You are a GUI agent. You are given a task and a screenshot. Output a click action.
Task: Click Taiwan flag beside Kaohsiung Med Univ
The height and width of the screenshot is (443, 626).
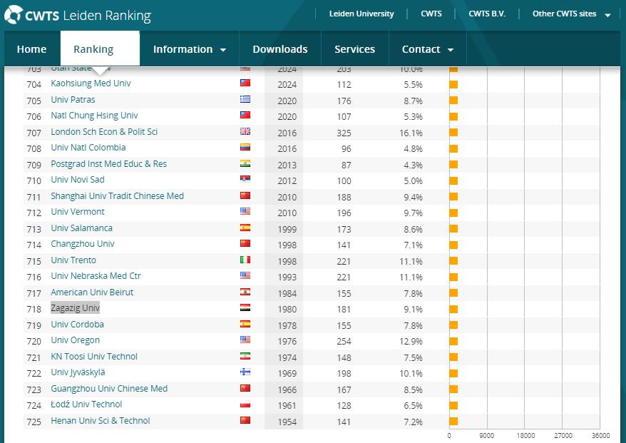pyautogui.click(x=245, y=83)
